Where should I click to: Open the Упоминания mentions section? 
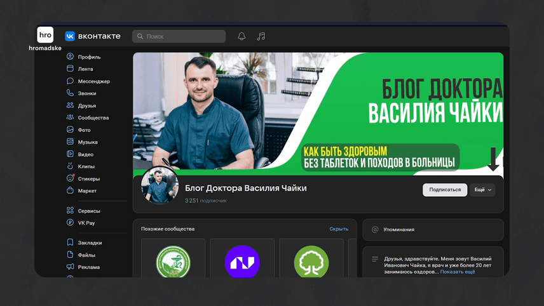[398, 229]
